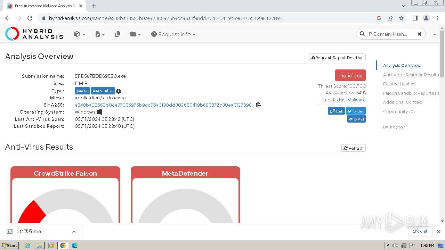Screen dimensions: 445x250
Task: Open the SHA256 hash link
Action: coord(163,105)
